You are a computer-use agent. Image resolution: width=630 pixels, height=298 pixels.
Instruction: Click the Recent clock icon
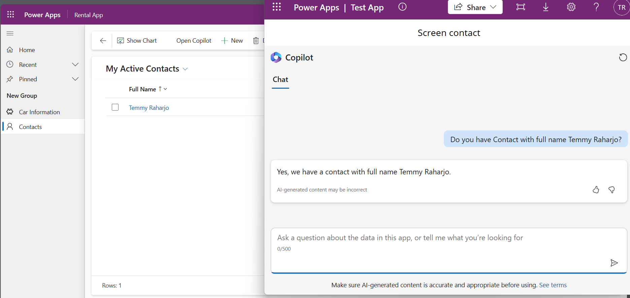point(10,64)
